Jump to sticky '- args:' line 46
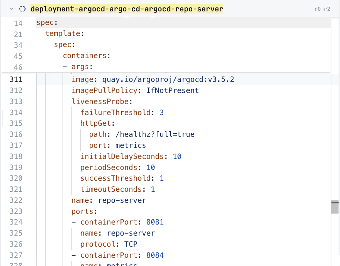This screenshot has height=266, width=340. pyautogui.click(x=78, y=67)
